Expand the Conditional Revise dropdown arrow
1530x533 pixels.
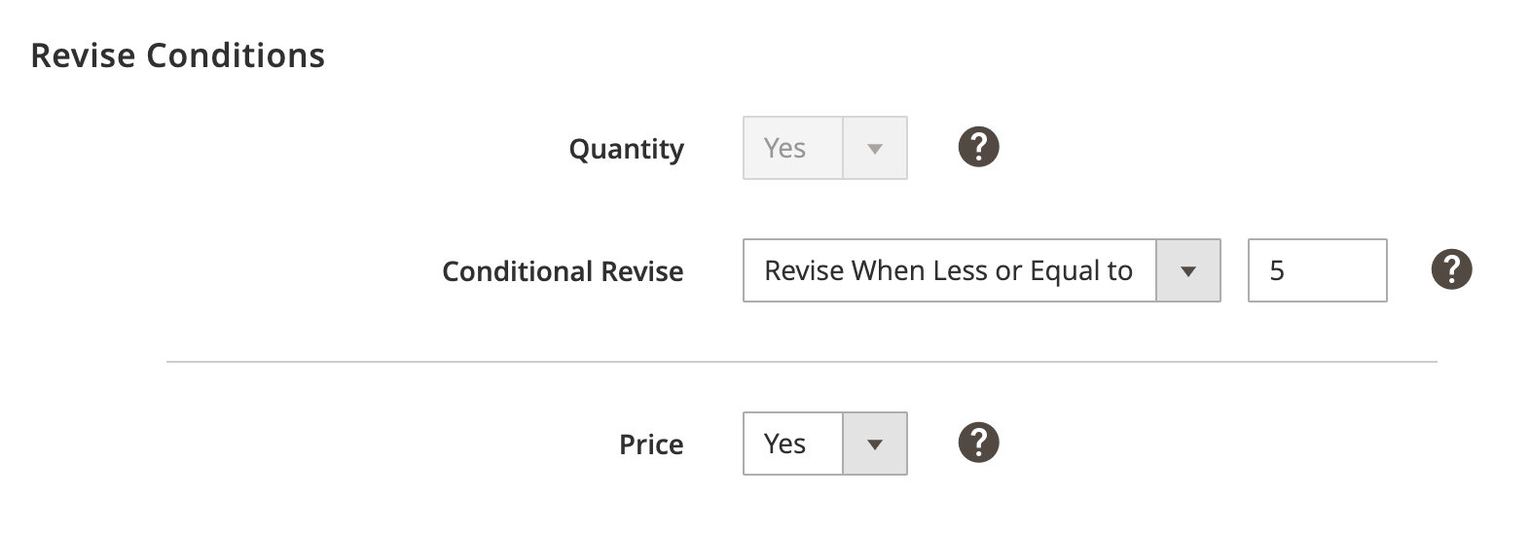tap(1187, 271)
